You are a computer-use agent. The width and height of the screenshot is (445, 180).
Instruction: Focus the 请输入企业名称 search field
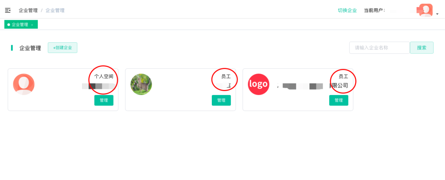click(379, 48)
